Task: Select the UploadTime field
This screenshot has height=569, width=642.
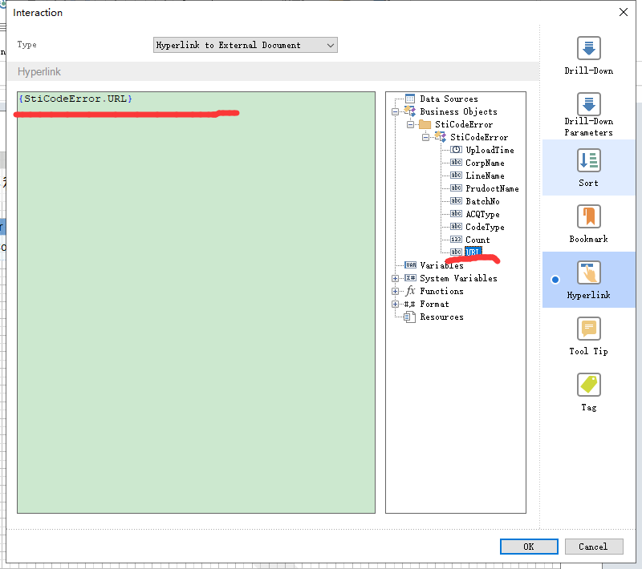Action: click(x=490, y=150)
